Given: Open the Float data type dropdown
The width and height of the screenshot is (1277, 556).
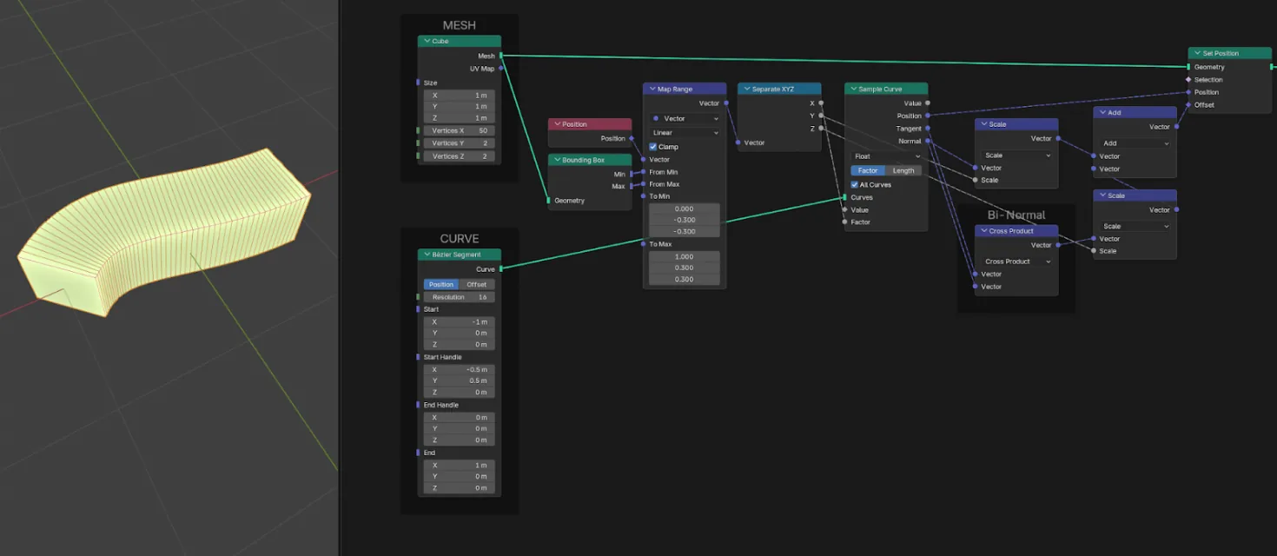Looking at the screenshot, I should click(886, 156).
